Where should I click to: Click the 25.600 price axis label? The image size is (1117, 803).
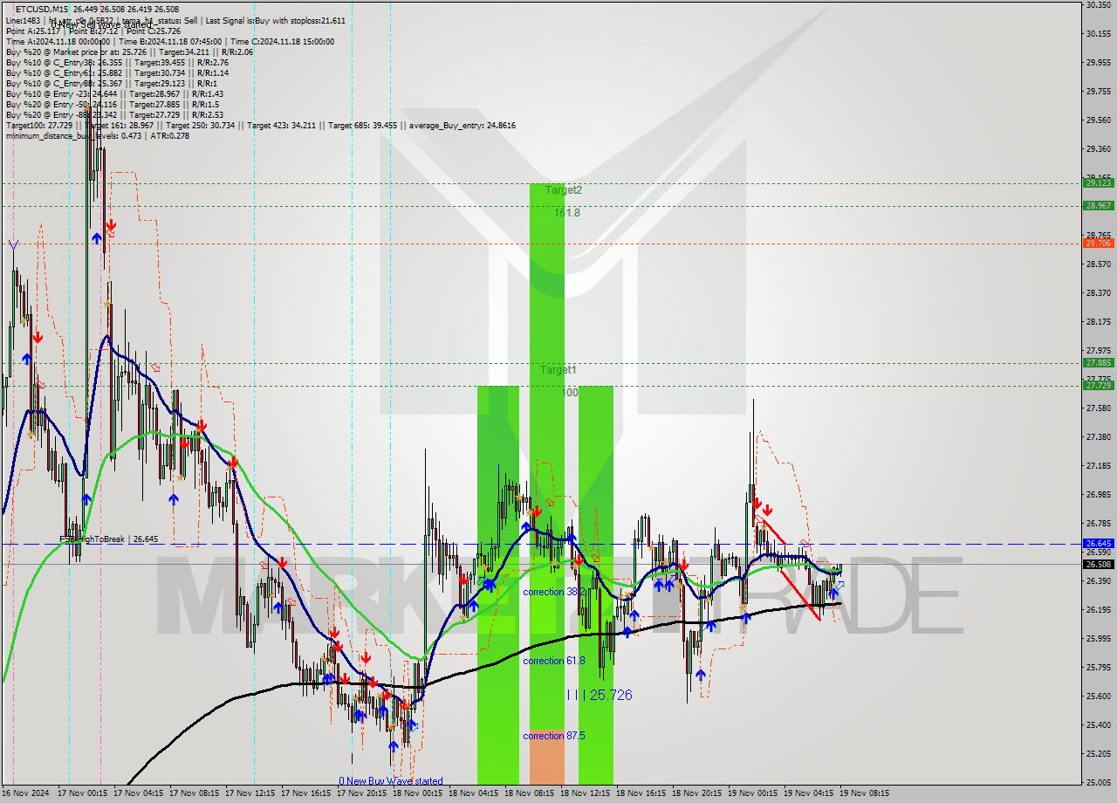click(x=1098, y=697)
